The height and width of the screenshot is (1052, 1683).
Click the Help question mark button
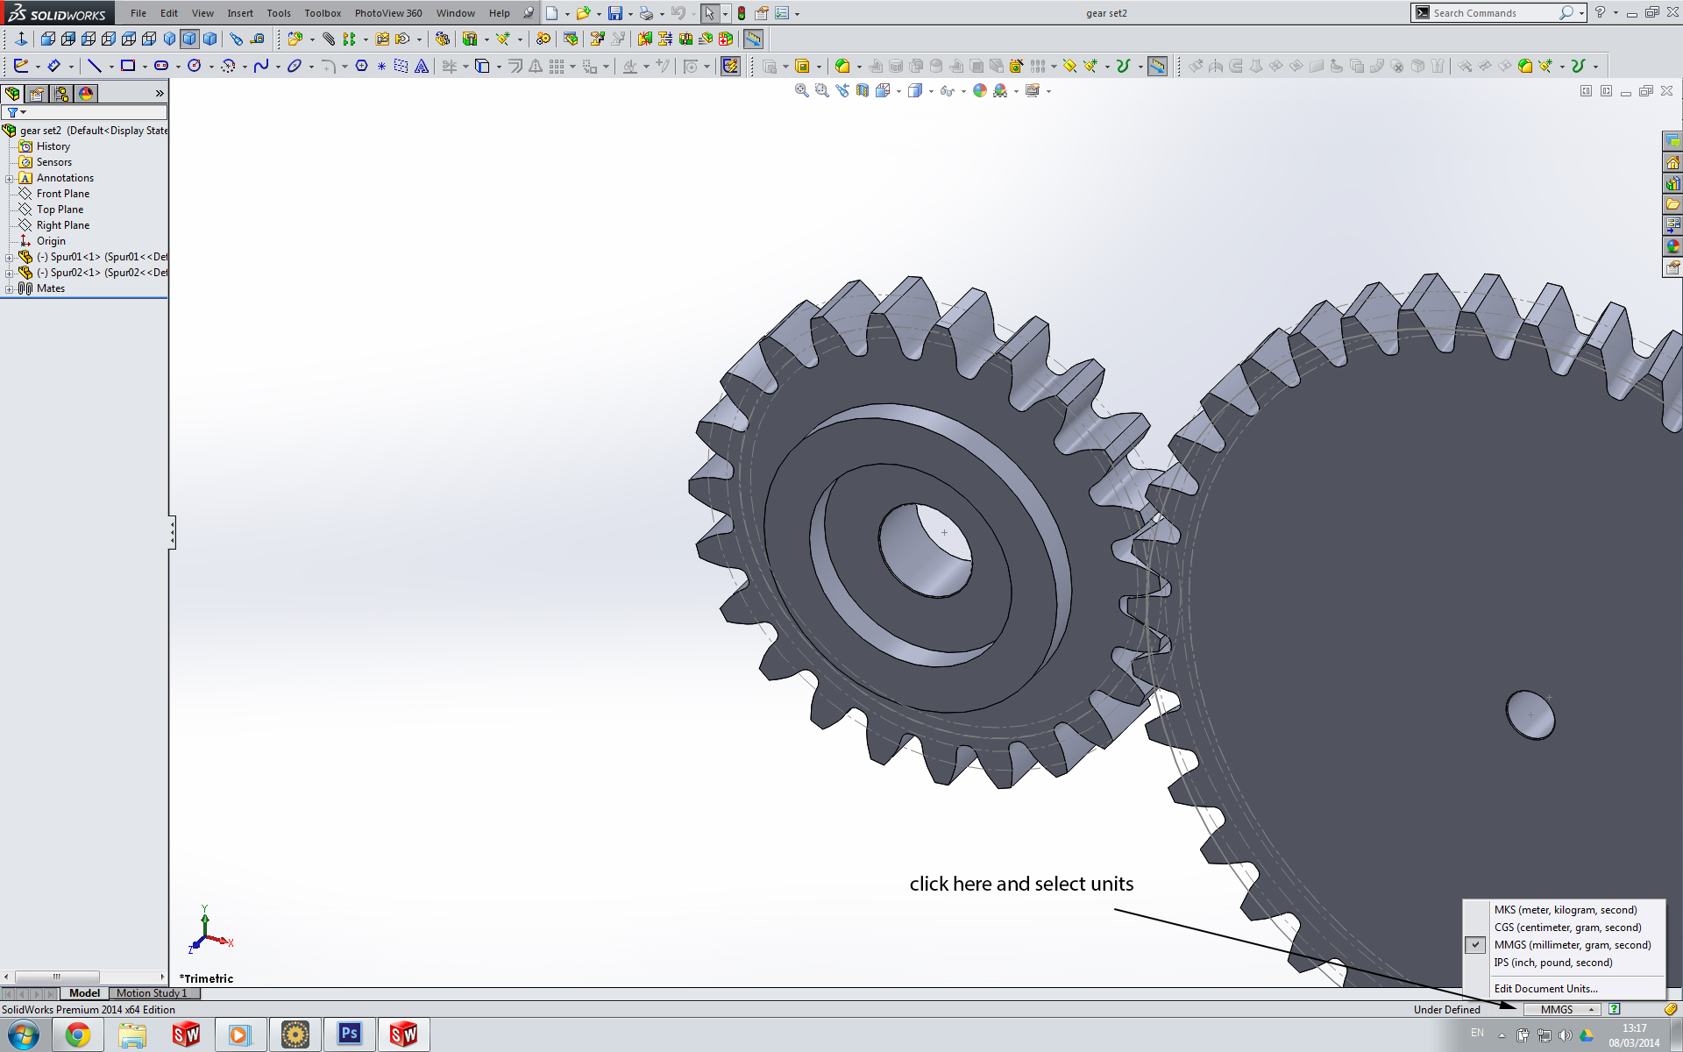pos(1600,13)
